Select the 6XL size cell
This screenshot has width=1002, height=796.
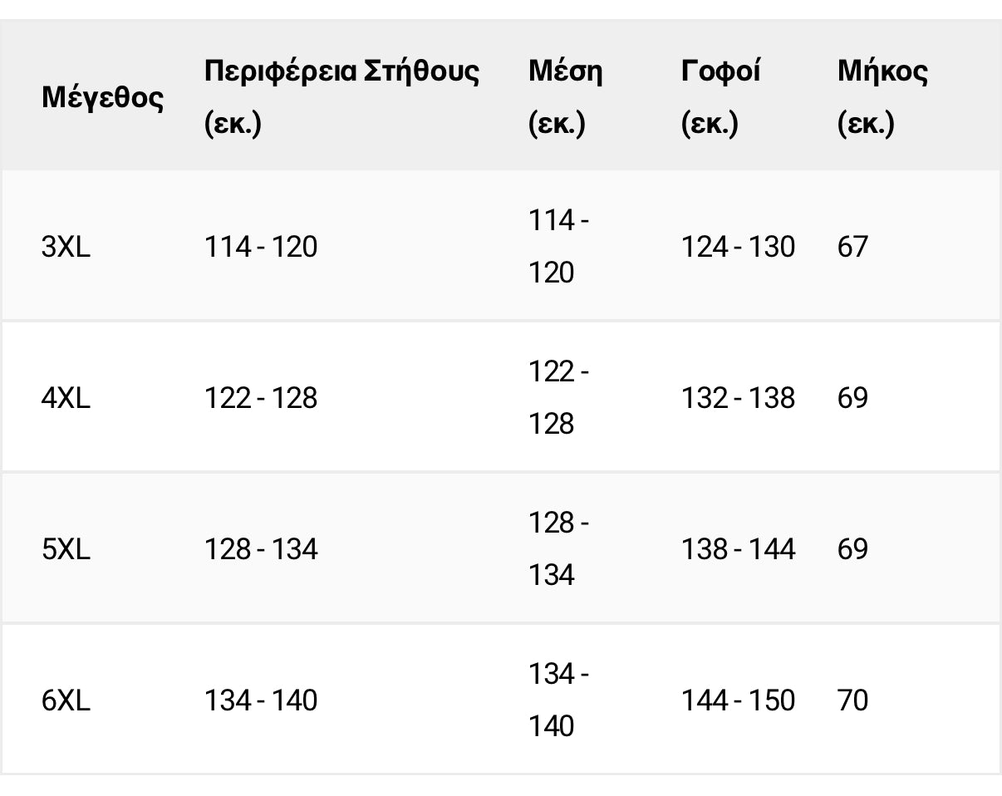(66, 700)
